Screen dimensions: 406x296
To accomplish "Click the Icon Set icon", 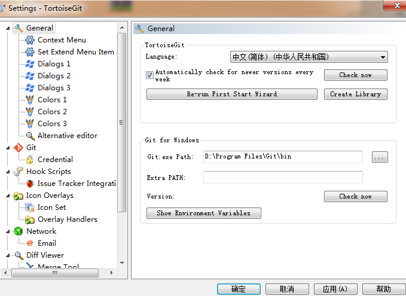I will 30,207.
